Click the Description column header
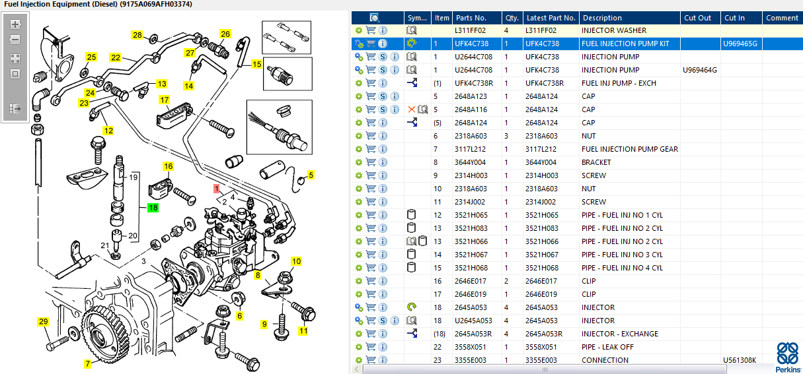The height and width of the screenshot is (374, 803). click(x=630, y=18)
